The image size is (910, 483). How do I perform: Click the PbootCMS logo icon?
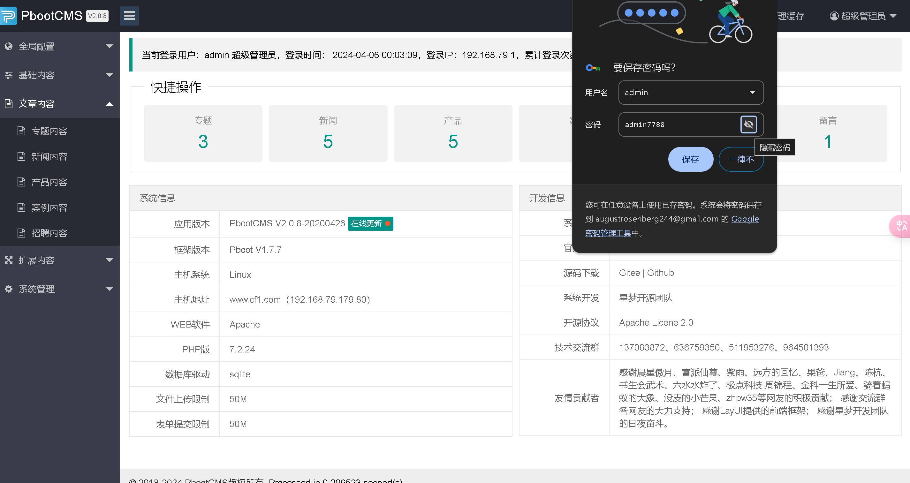click(x=8, y=16)
